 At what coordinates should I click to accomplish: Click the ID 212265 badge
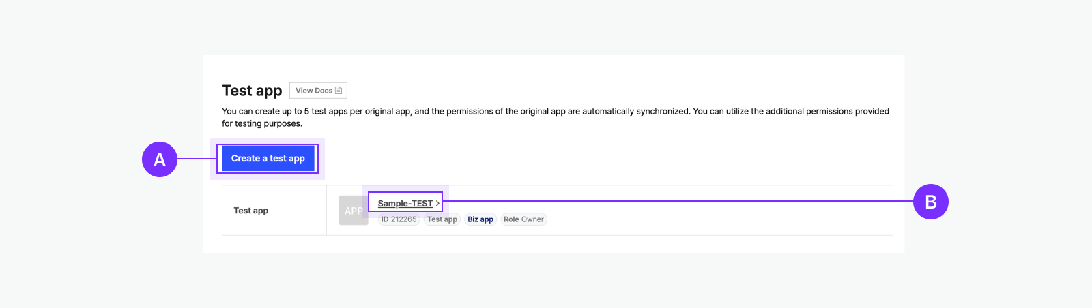pyautogui.click(x=399, y=219)
